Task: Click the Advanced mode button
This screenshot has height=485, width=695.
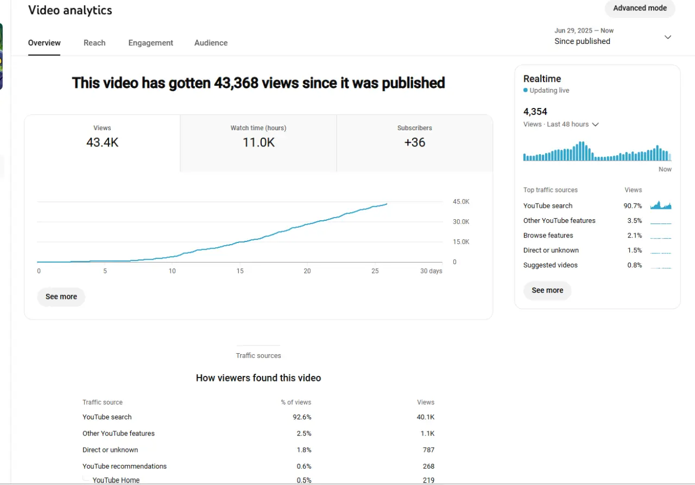Action: coord(640,8)
